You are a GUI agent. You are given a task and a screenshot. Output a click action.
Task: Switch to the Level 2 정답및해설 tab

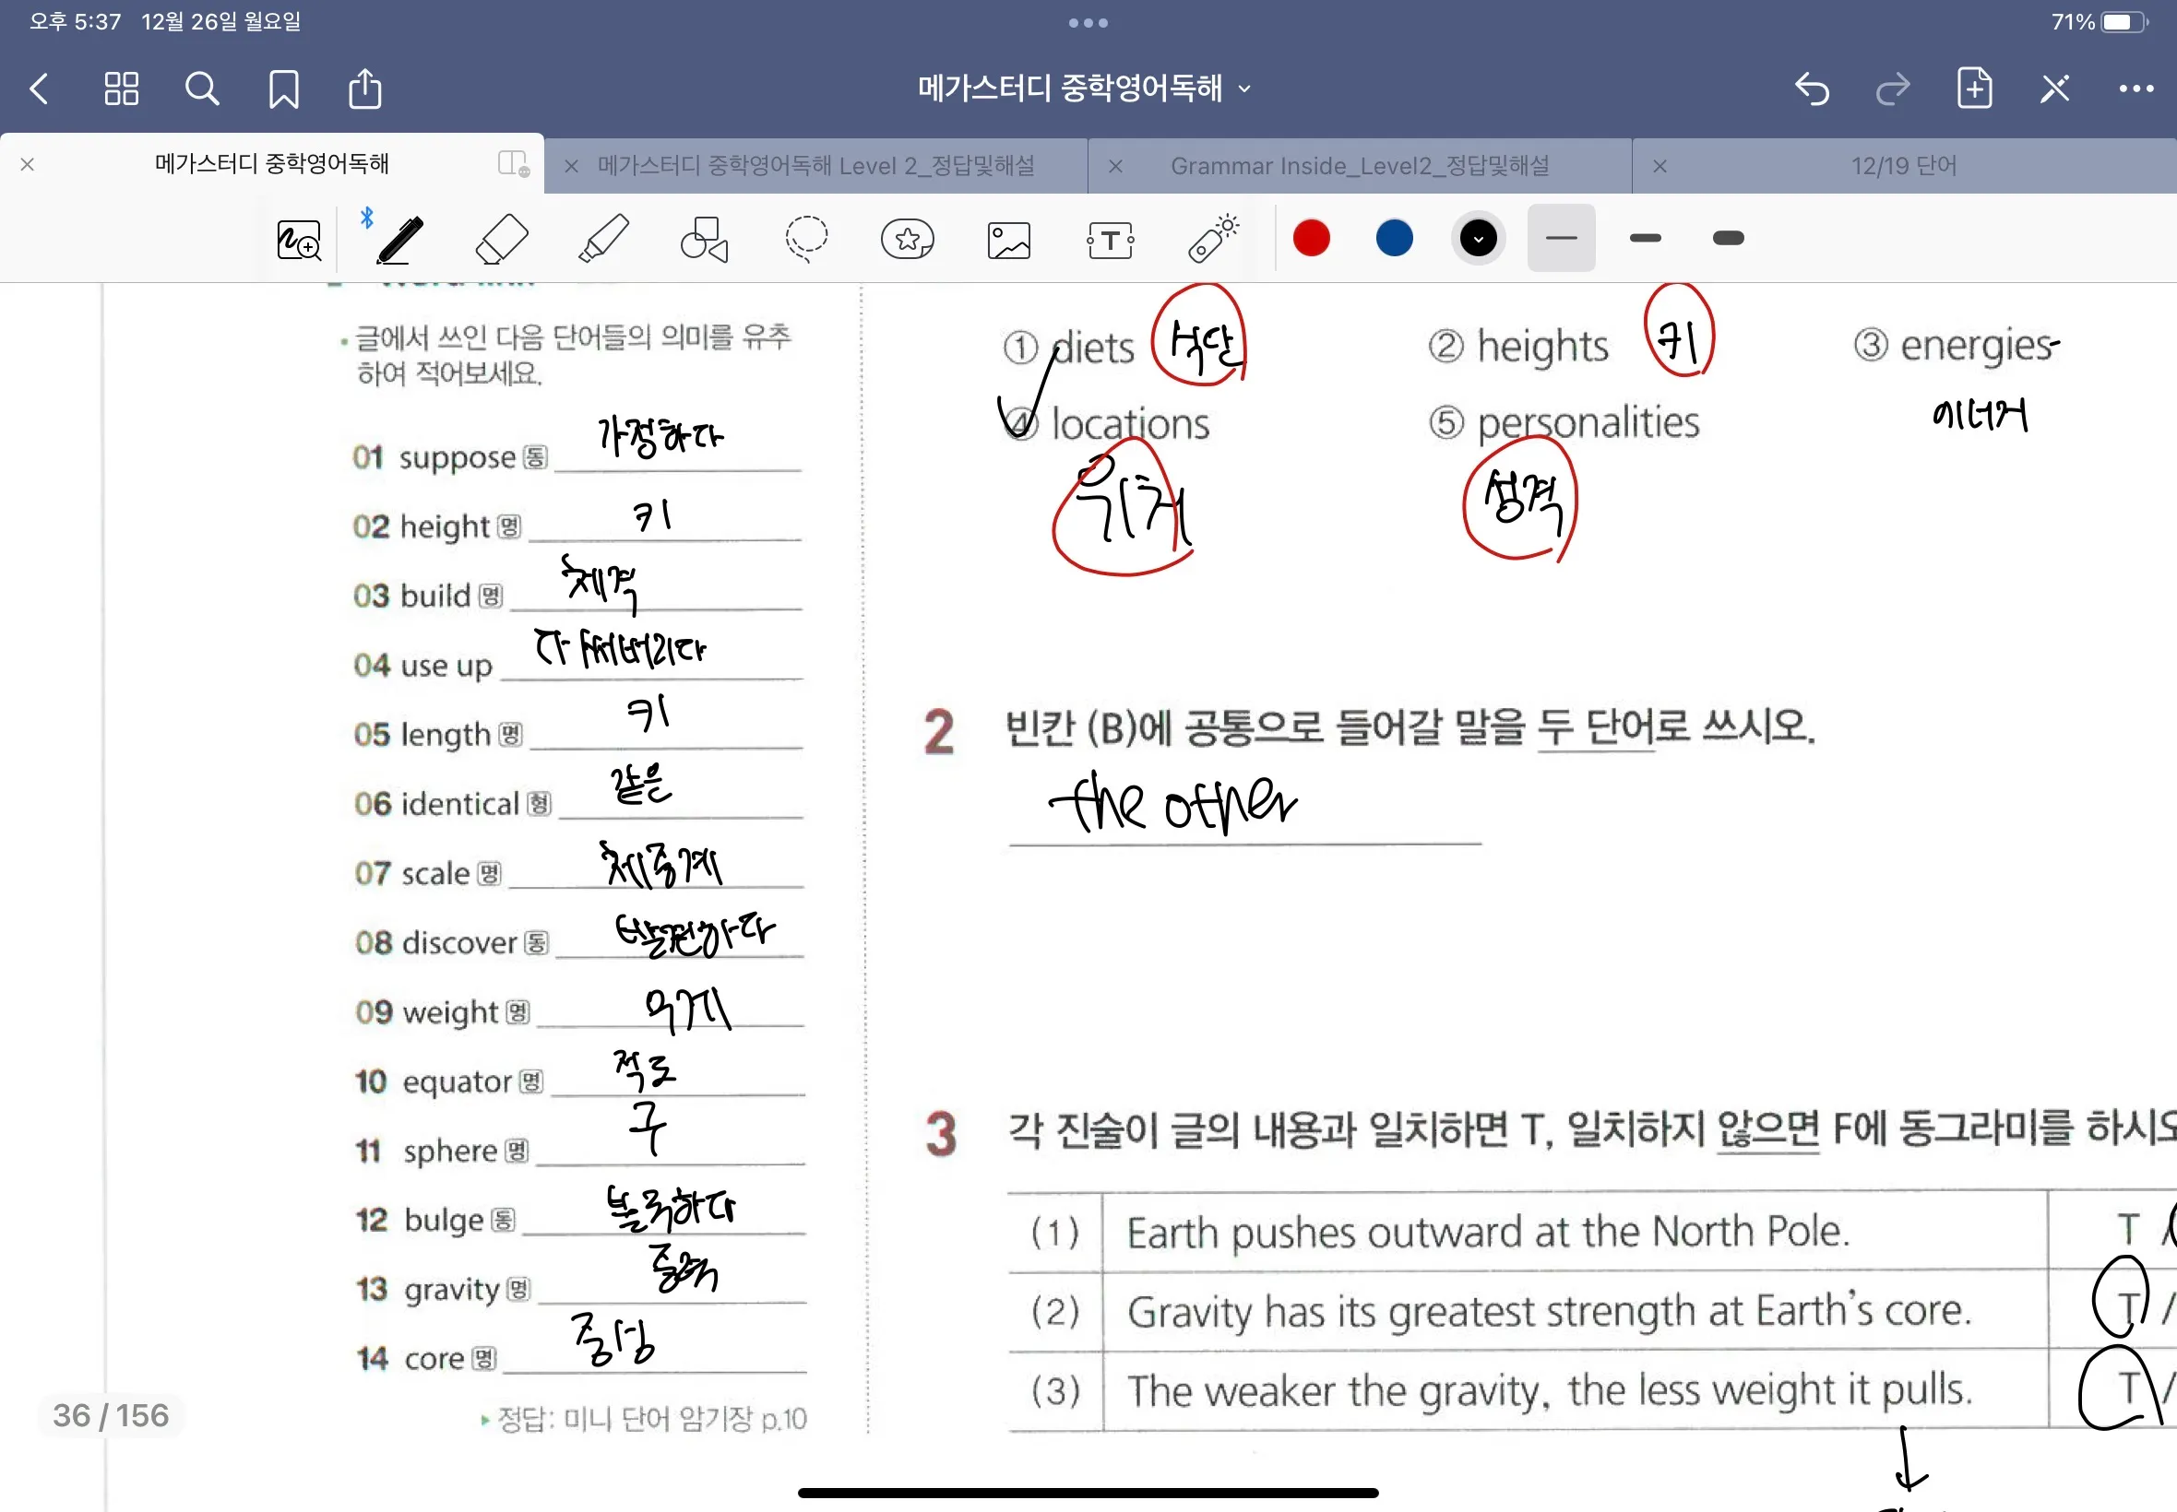815,166
